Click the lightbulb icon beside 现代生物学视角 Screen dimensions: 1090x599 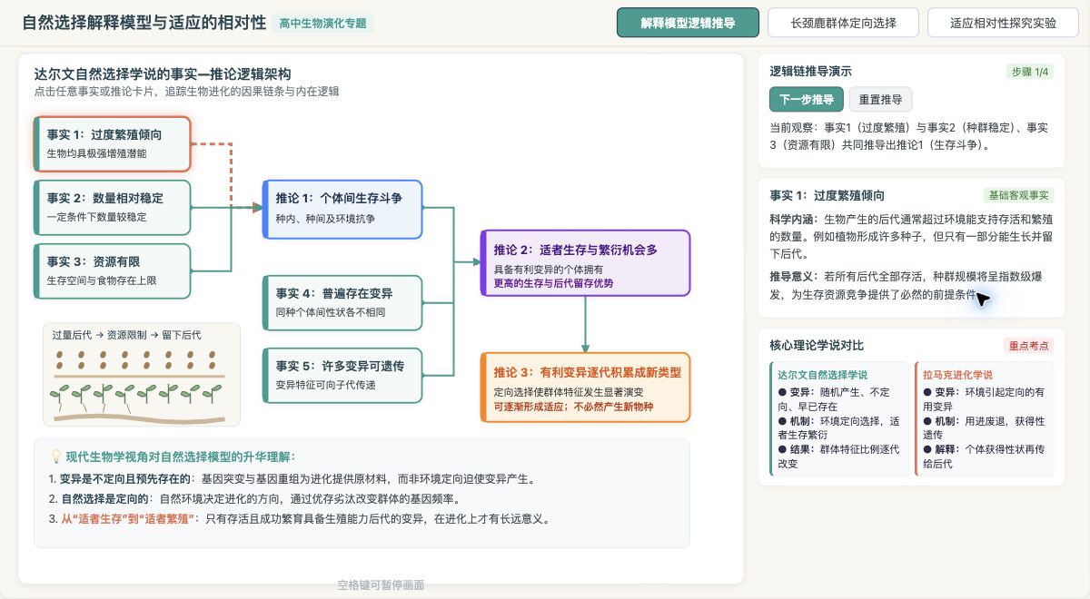[x=54, y=457]
